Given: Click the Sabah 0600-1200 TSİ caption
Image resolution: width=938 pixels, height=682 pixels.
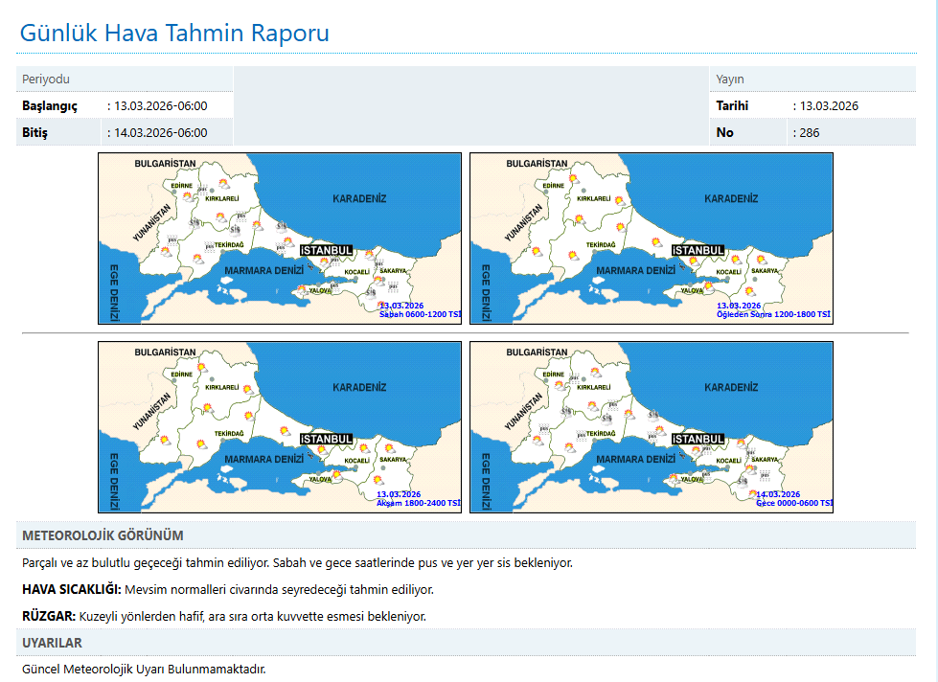Looking at the screenshot, I should 420,315.
